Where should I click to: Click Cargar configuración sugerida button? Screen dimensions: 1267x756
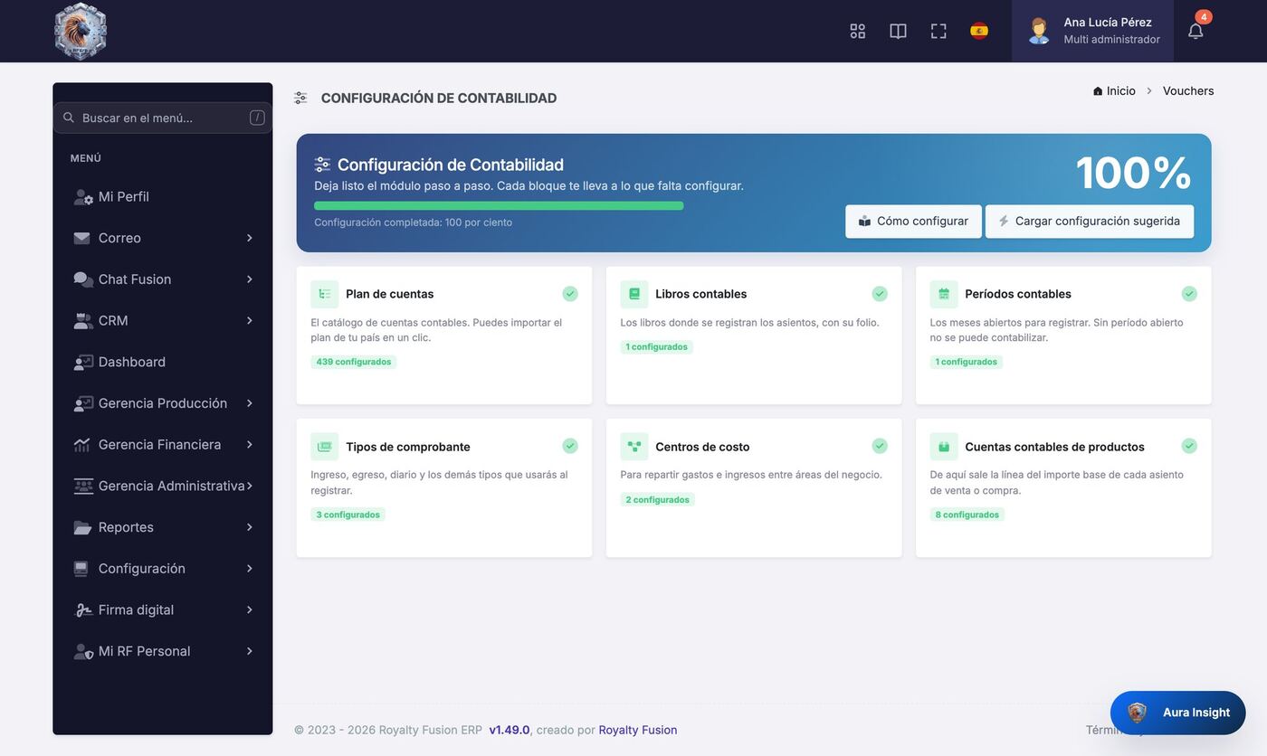point(1090,222)
